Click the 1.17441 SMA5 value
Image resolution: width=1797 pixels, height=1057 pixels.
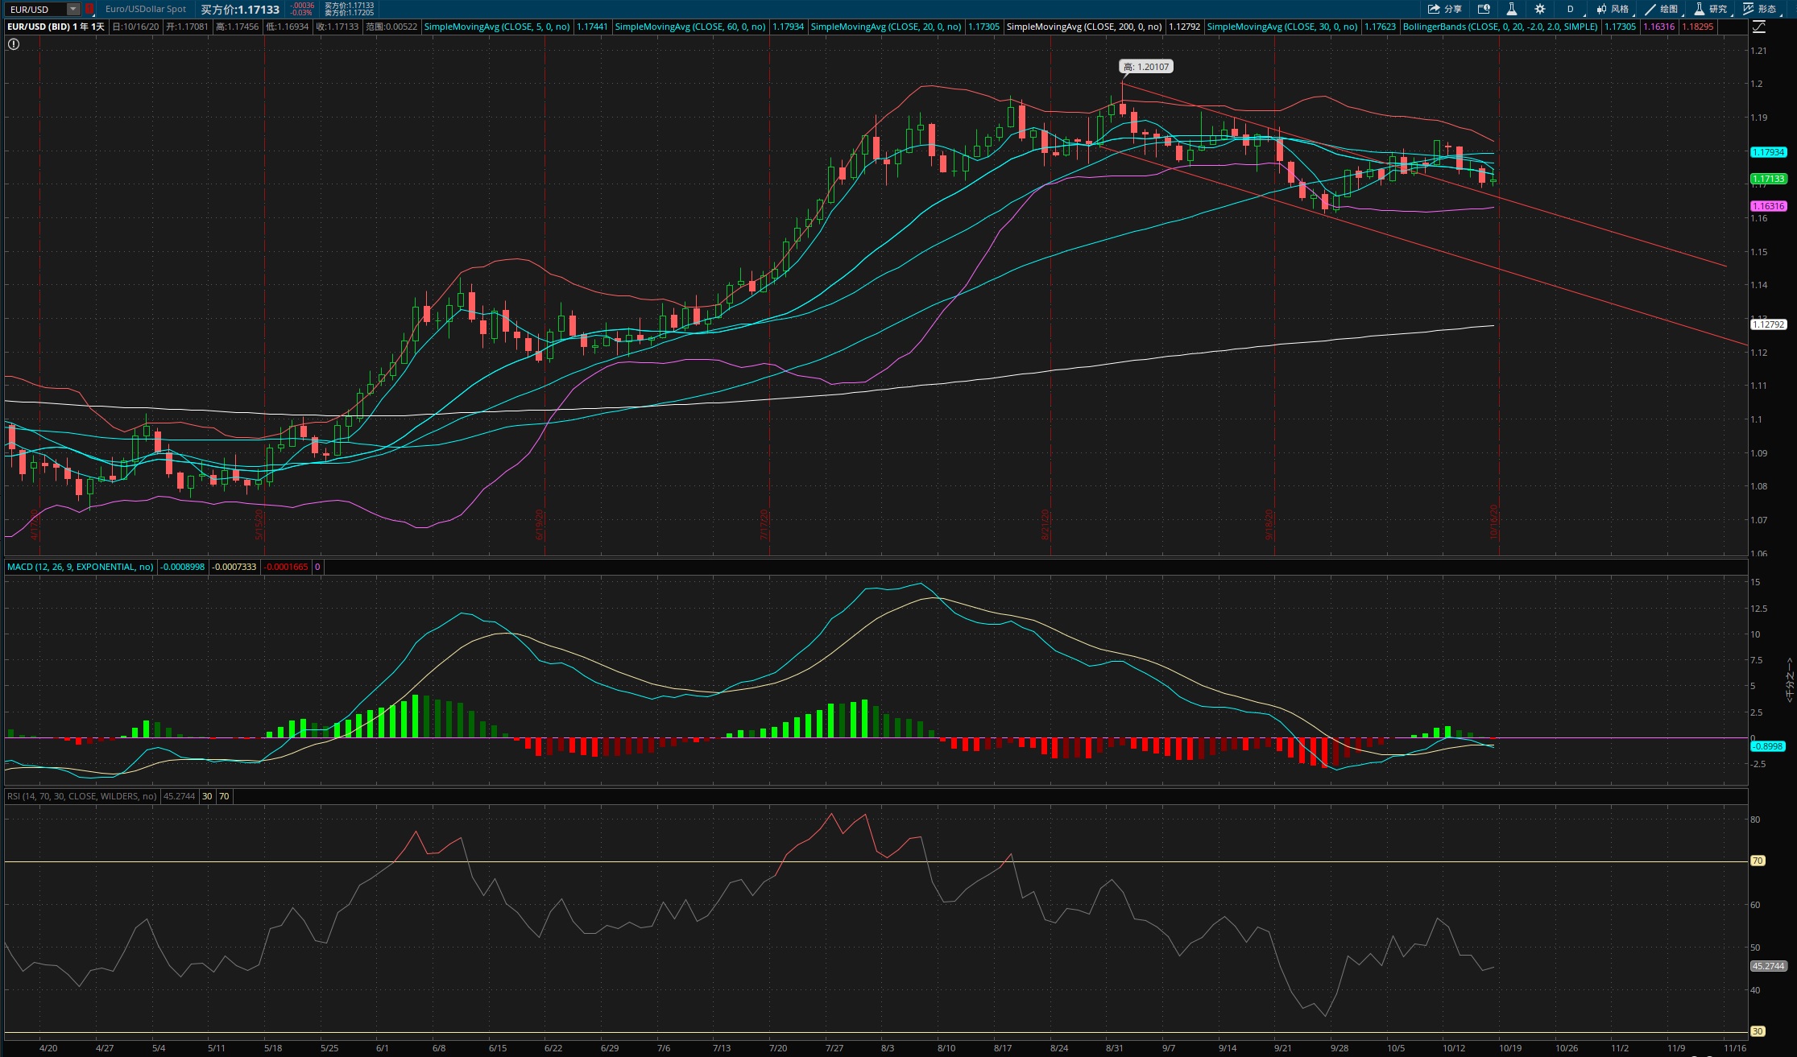click(592, 27)
